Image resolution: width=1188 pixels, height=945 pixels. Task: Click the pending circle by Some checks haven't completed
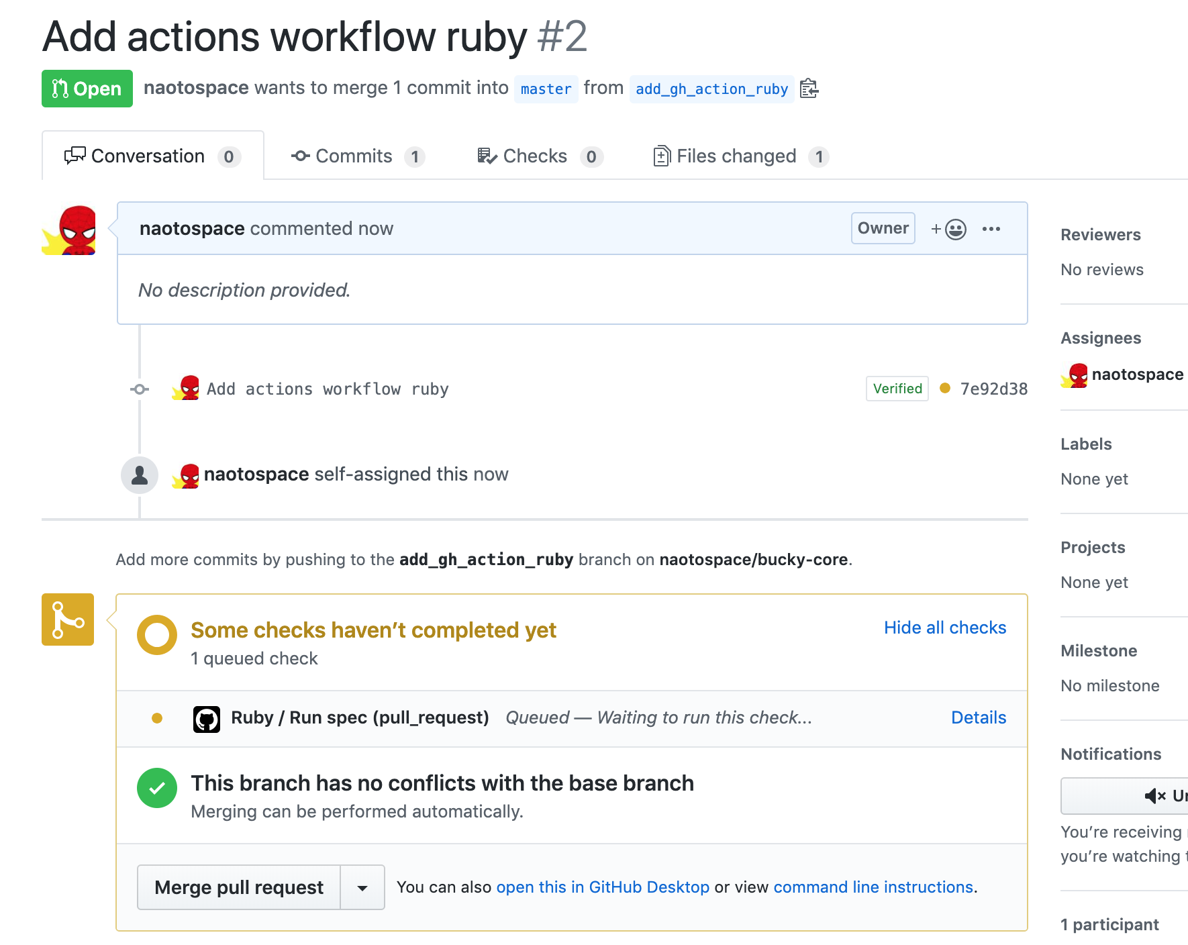tap(157, 635)
